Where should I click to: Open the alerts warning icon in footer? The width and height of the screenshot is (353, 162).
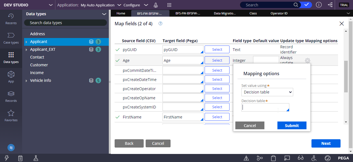pos(246,158)
